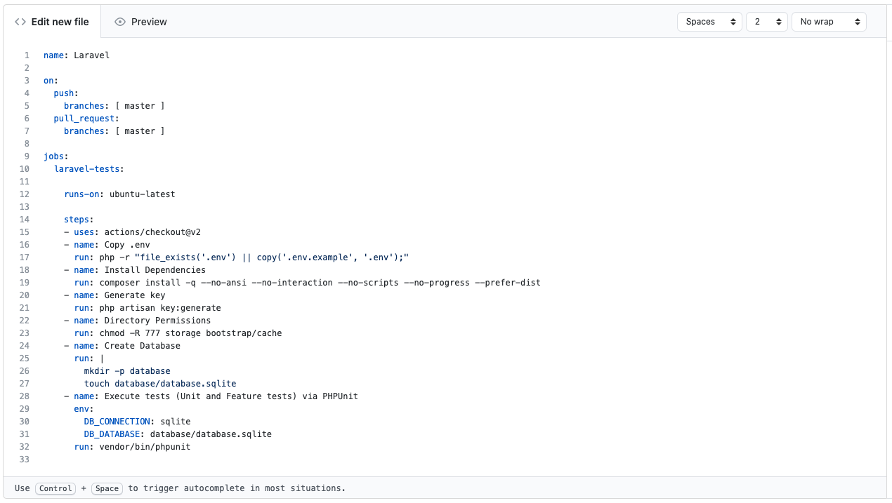The height and width of the screenshot is (503, 892).
Task: Click 'run: php artisan key:generate' line
Action: point(147,308)
